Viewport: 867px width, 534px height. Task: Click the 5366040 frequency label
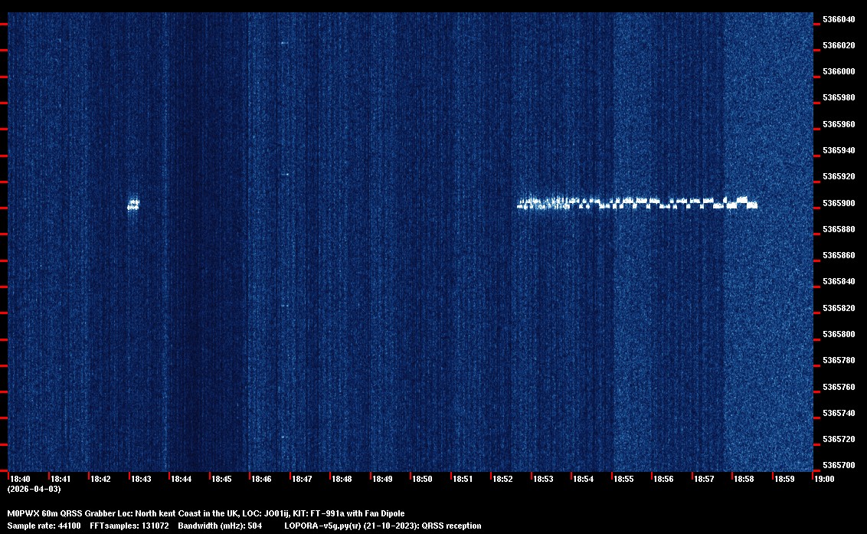839,19
